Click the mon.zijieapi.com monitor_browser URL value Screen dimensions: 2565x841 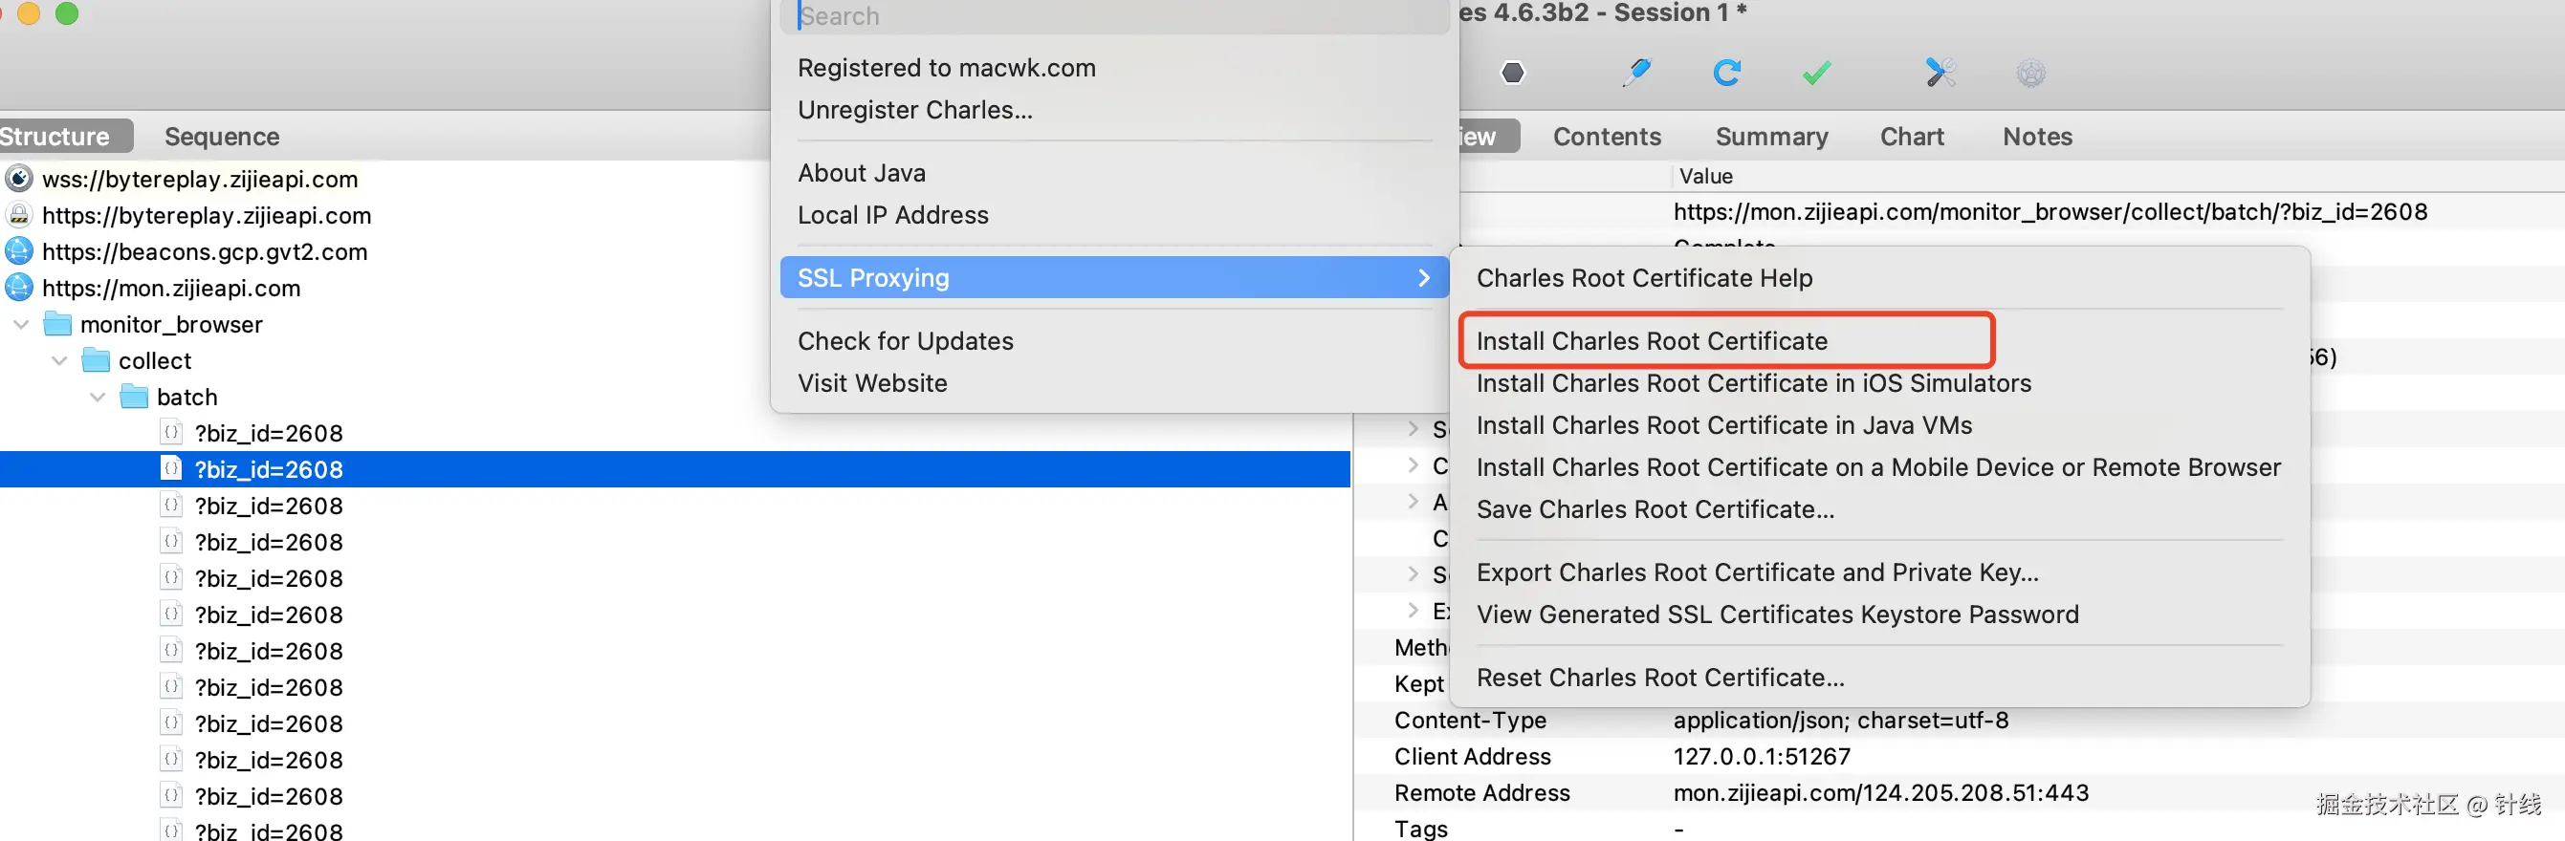2050,212
